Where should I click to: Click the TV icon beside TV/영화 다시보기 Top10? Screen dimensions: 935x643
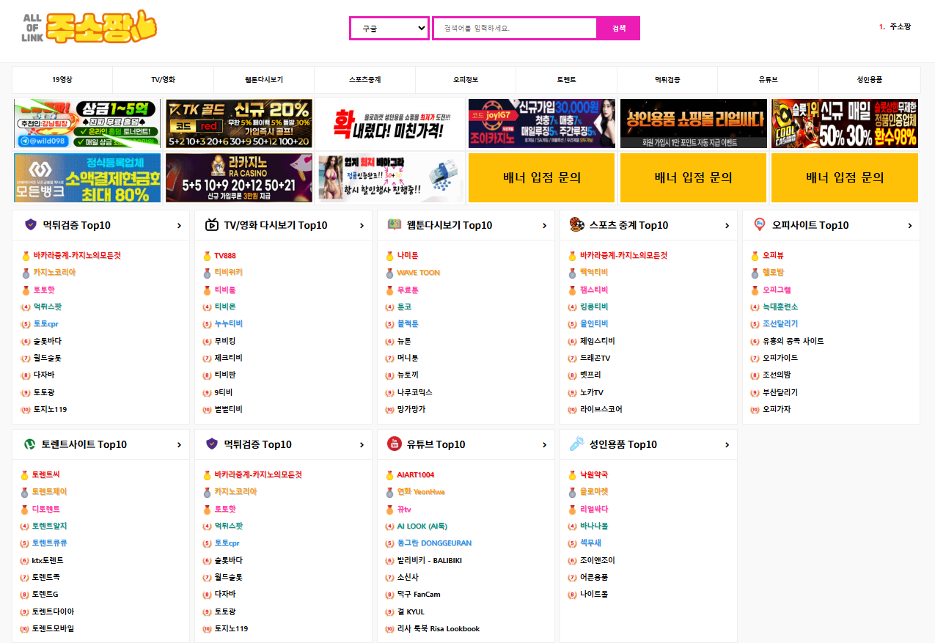[x=211, y=225]
